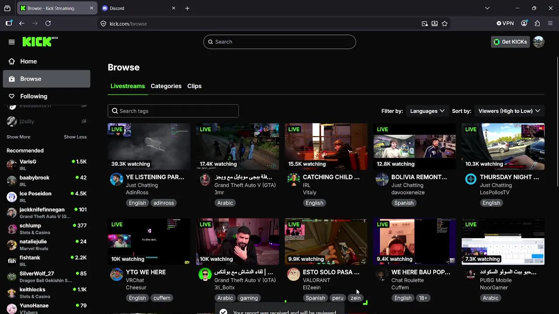Open AdinRoss stream thumbnail
This screenshot has height=314, width=559.
149,147
